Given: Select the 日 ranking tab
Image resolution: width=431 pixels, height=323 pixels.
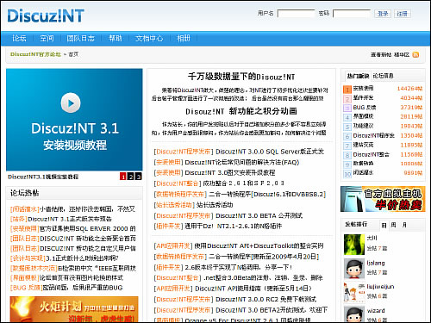Looking at the screenshot, I should [x=384, y=225].
